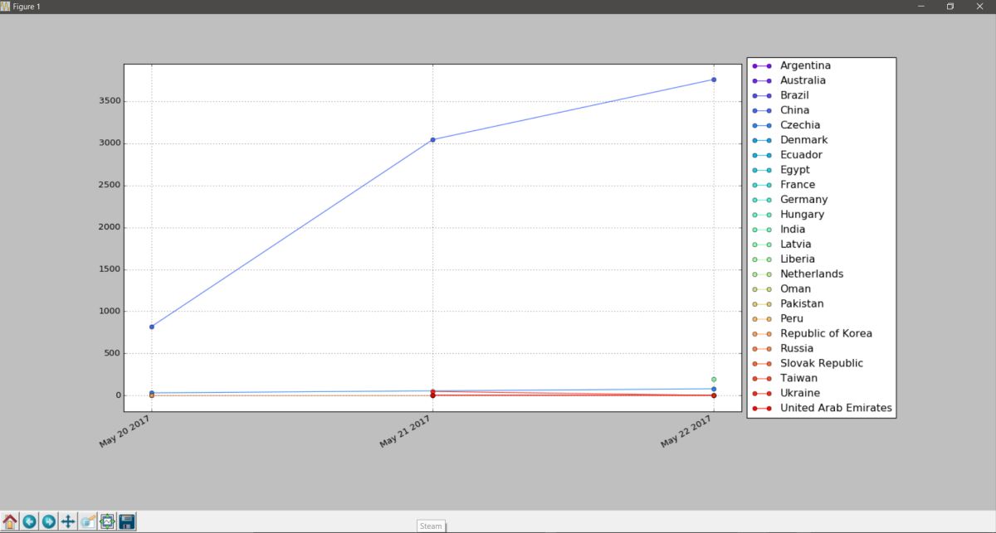The image size is (996, 533).
Task: Click the Latvia legend entry
Action: [x=781, y=245]
